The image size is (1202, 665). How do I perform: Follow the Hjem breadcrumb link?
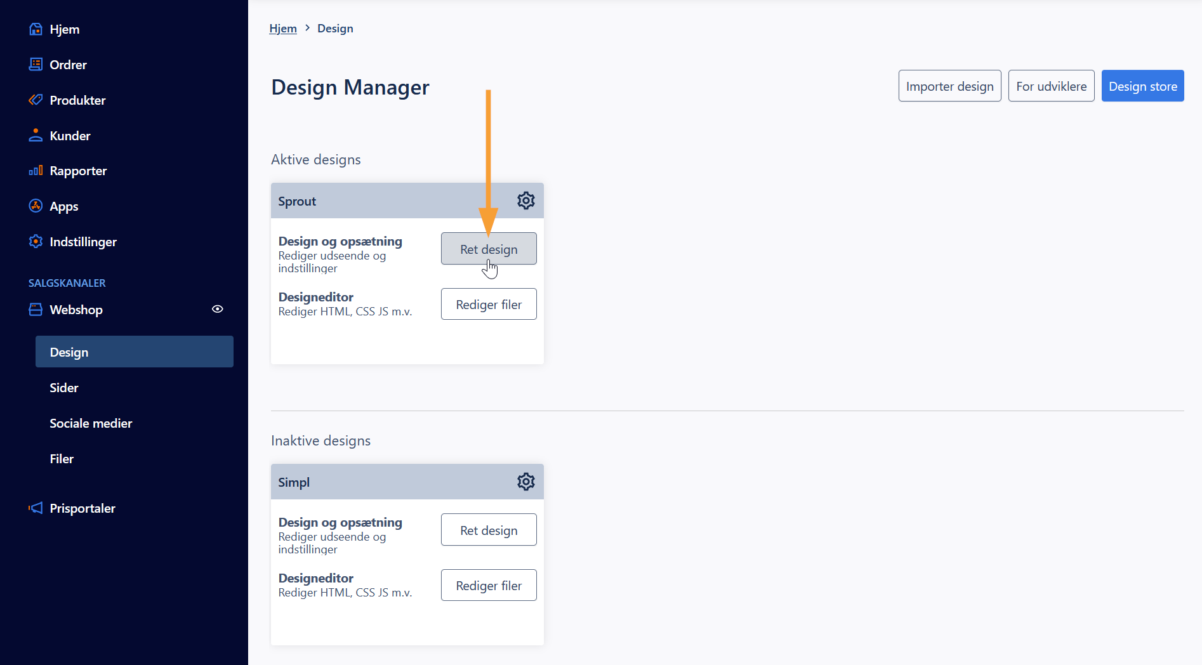[x=283, y=29]
